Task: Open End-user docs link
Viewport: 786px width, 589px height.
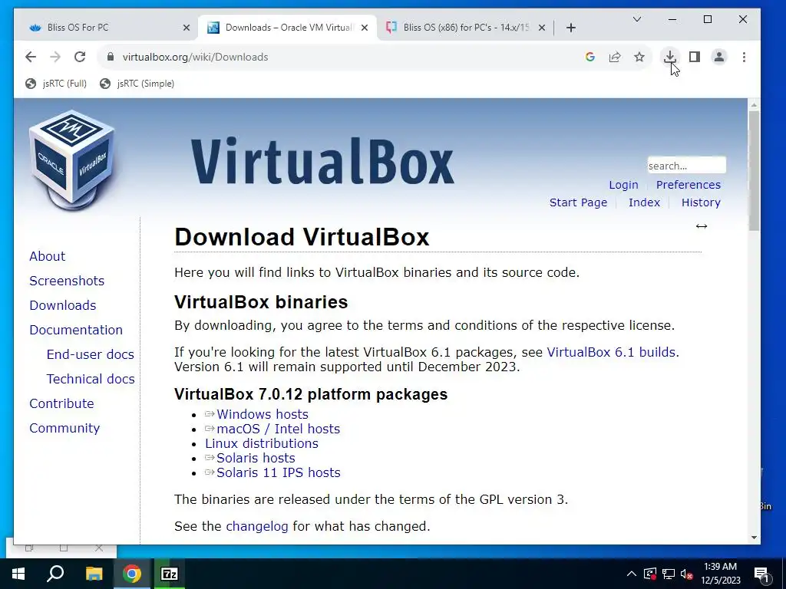Action: [91, 354]
